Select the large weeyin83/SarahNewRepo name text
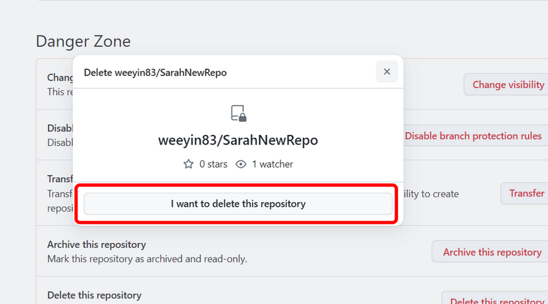 click(238, 140)
